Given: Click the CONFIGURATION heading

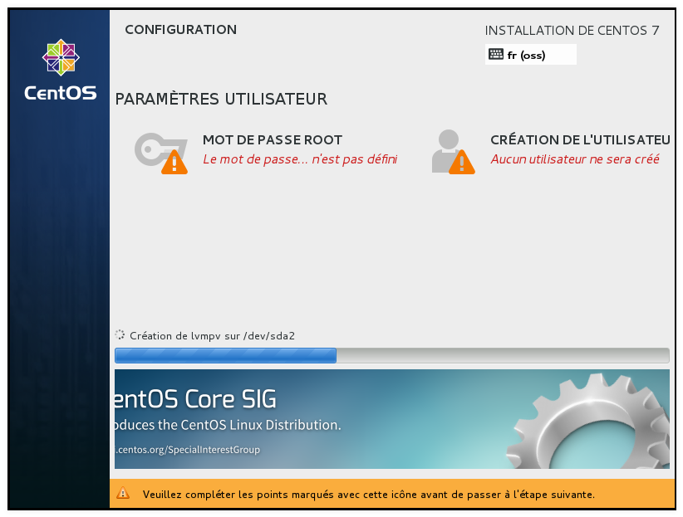Looking at the screenshot, I should pos(181,30).
